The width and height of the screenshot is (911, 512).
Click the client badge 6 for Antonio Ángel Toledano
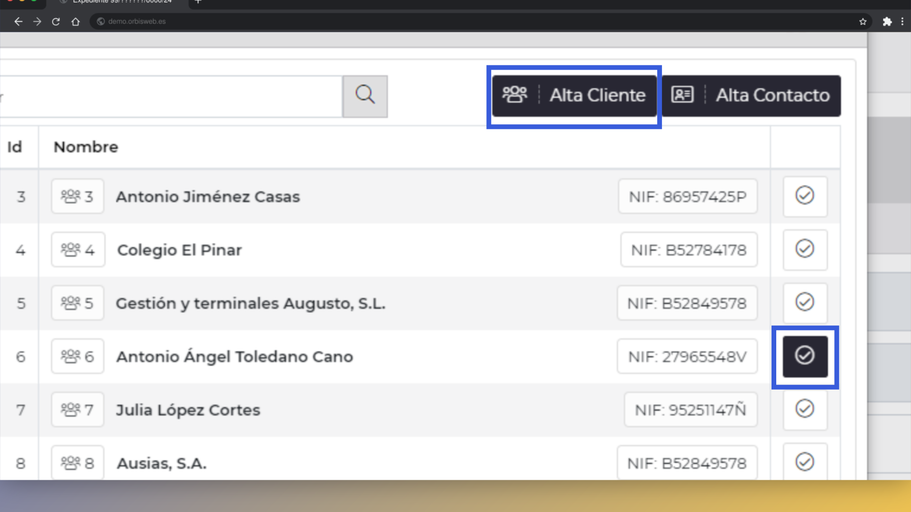point(77,357)
